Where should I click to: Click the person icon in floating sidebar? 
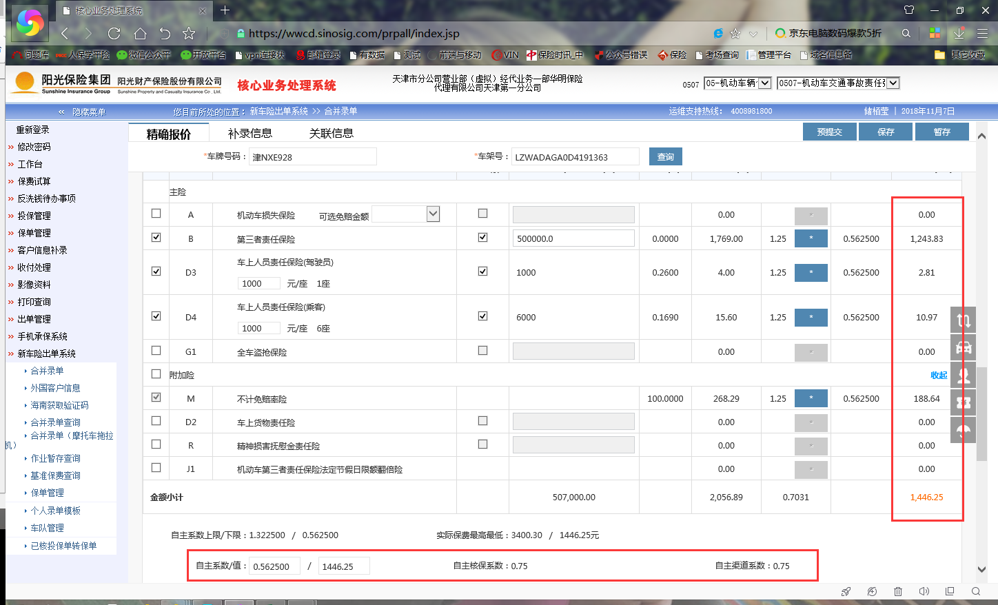[x=964, y=376]
